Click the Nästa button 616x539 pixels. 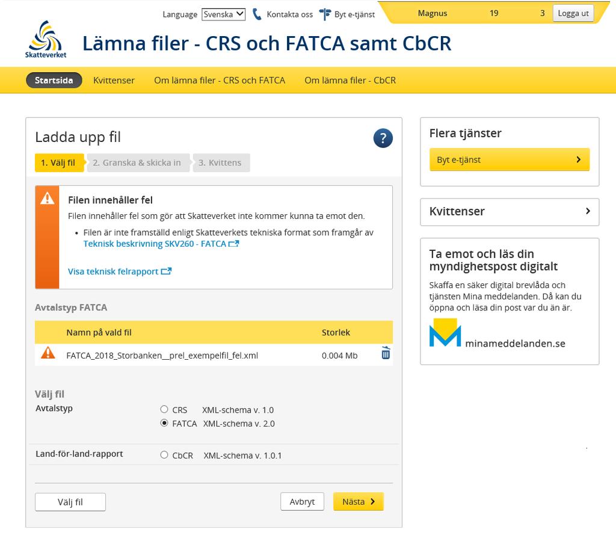(359, 501)
